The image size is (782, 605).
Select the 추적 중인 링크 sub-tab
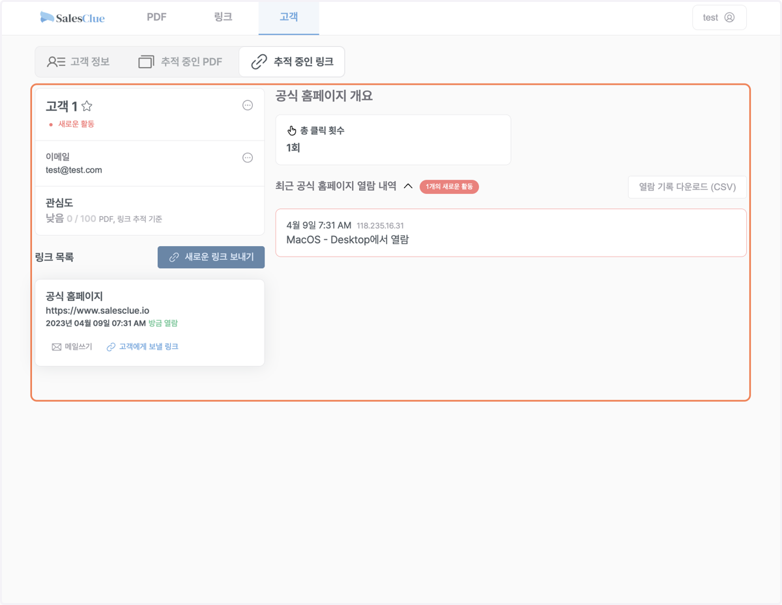coord(291,62)
